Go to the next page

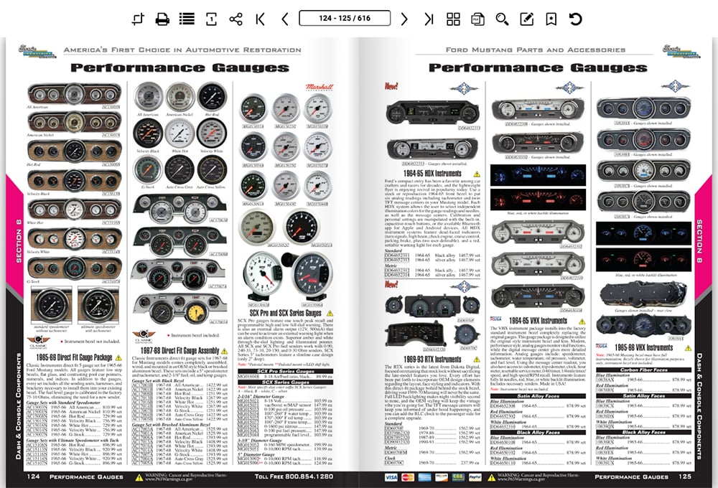pos(404,19)
